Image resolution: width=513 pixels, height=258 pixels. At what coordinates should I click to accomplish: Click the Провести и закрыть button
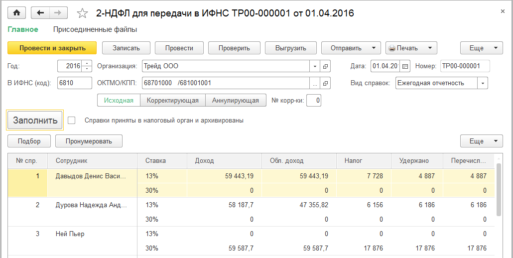(x=52, y=48)
